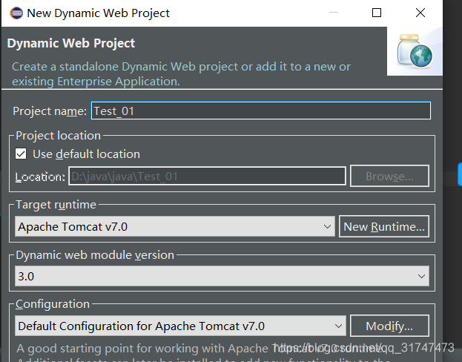
Task: Focus the Project name field containing Test_01
Action: point(261,111)
